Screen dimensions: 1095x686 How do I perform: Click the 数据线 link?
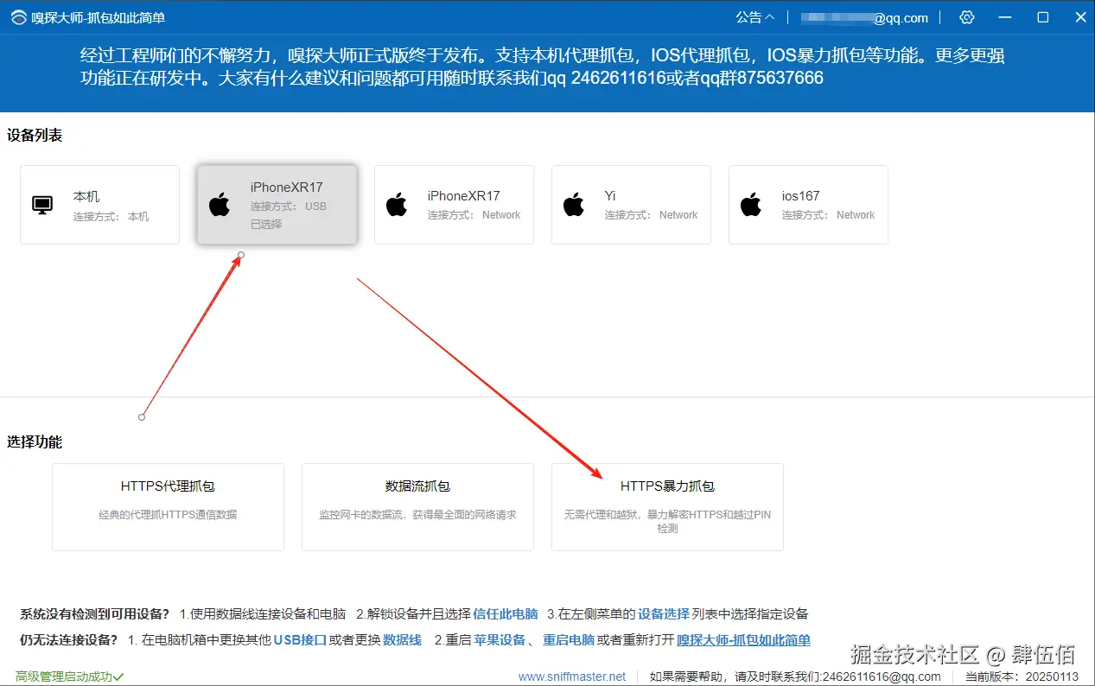point(403,640)
